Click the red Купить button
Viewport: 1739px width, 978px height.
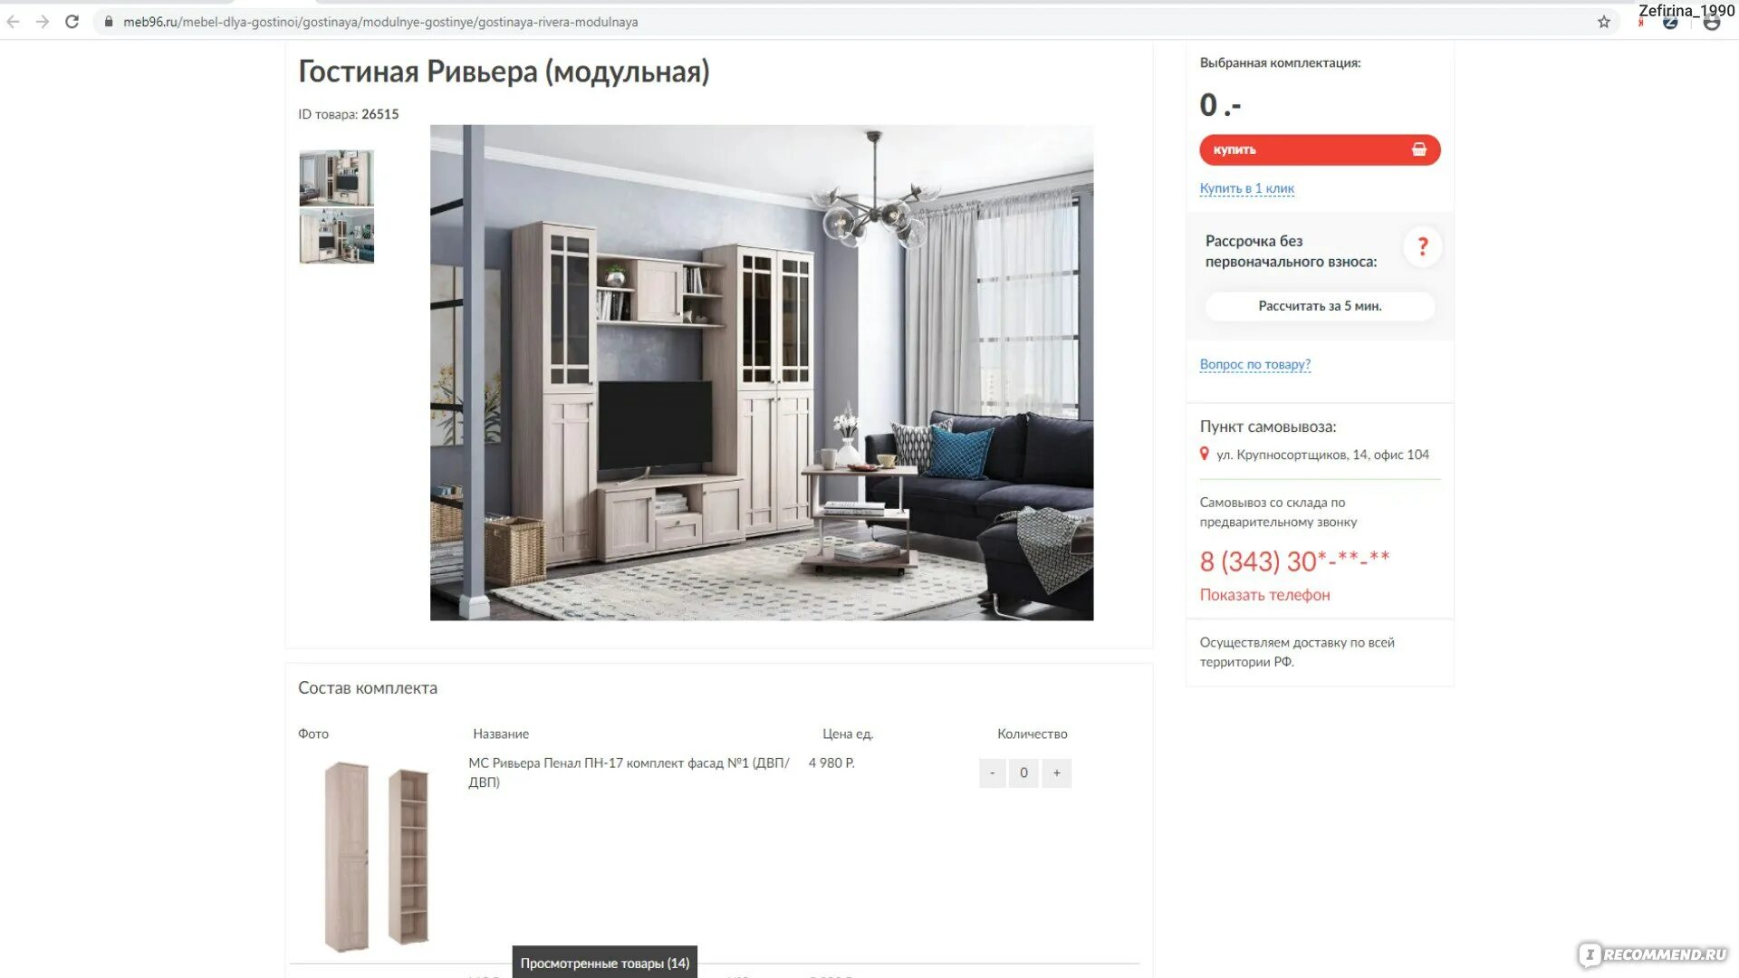coord(1320,149)
